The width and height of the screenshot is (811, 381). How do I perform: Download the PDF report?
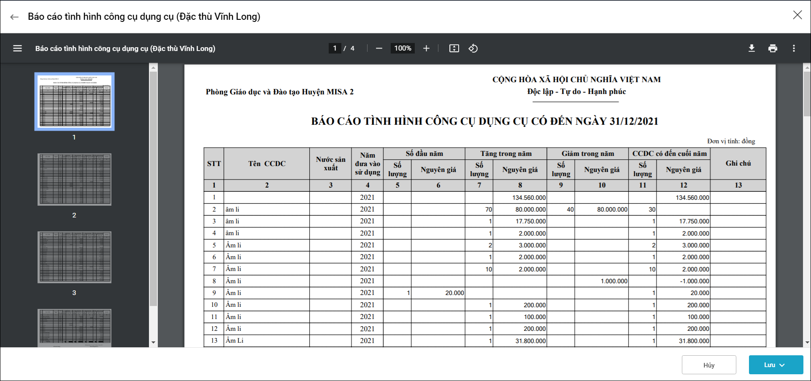pyautogui.click(x=752, y=48)
